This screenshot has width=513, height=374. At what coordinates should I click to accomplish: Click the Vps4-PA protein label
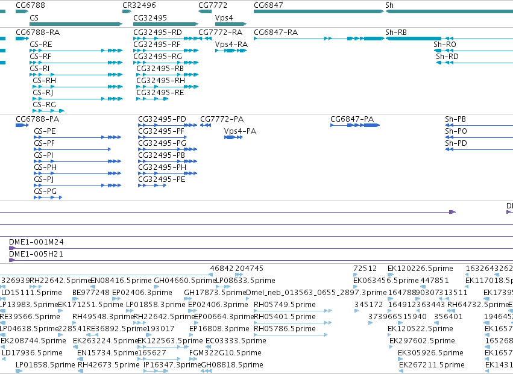pyautogui.click(x=240, y=131)
